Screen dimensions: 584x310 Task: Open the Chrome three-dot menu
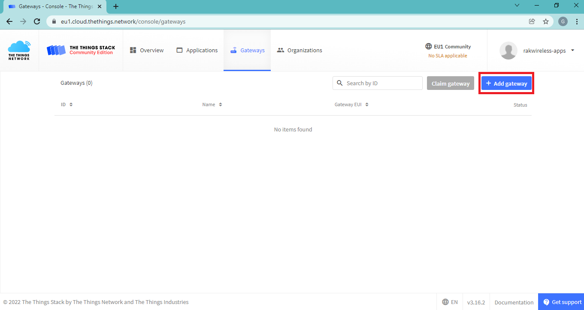577,21
